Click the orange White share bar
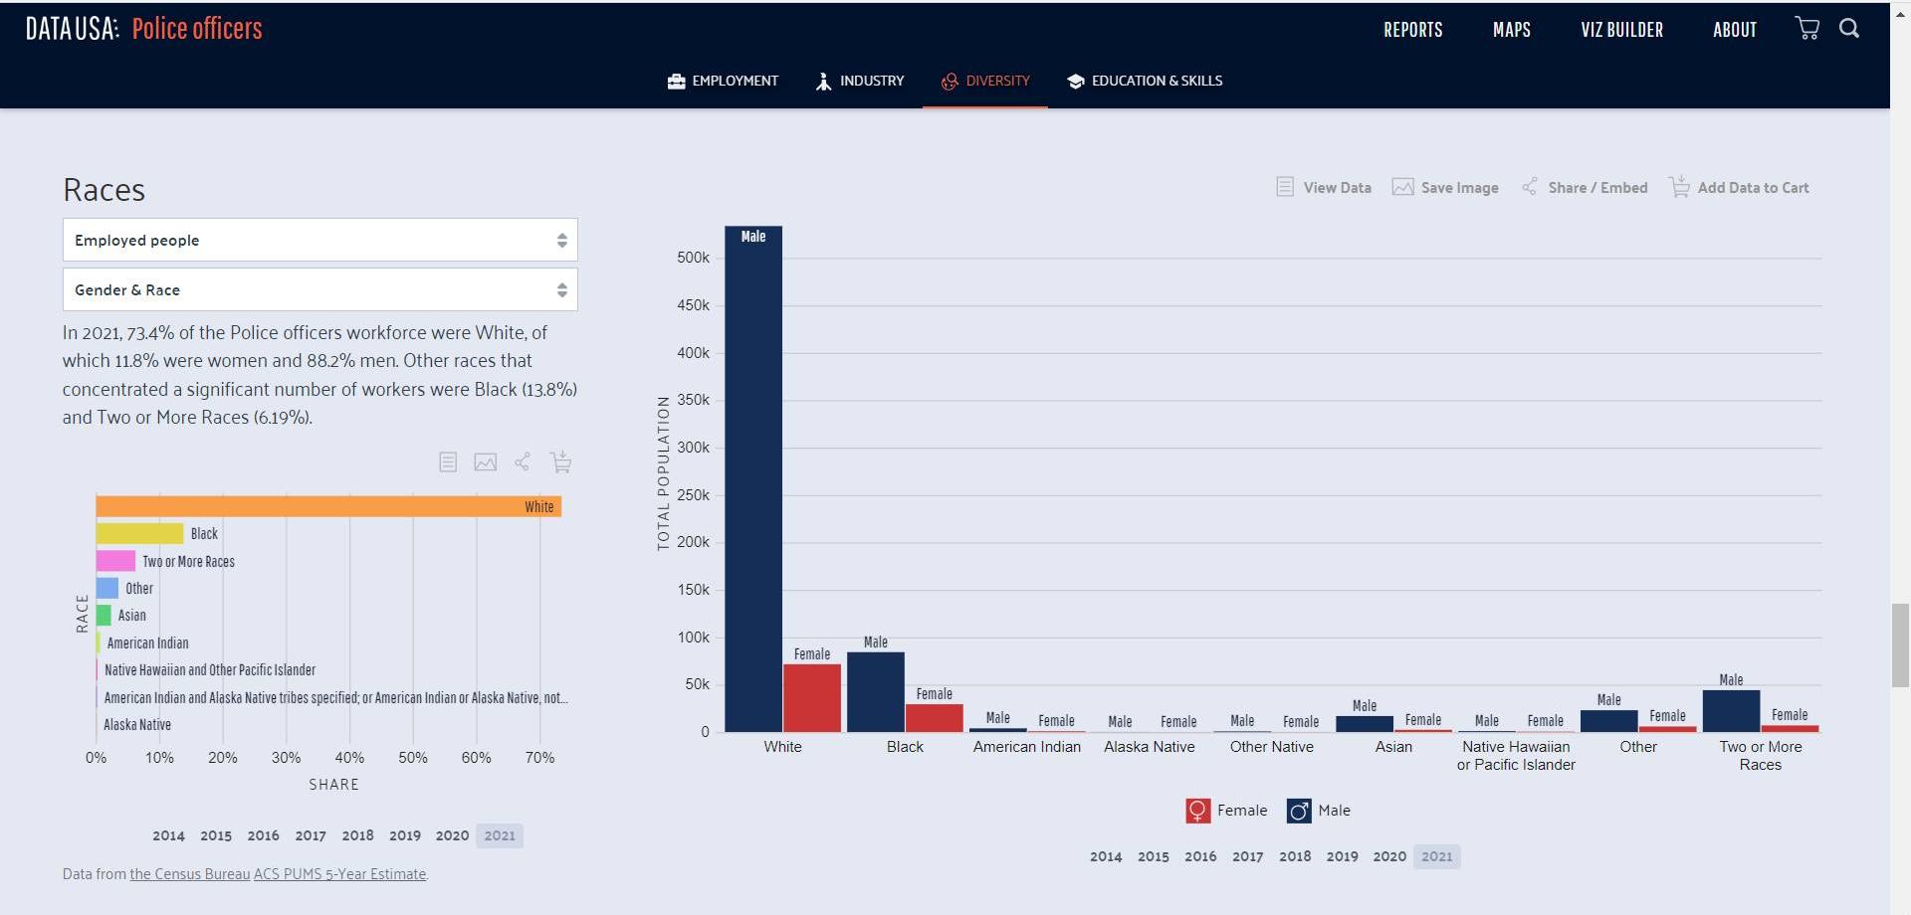 coord(328,507)
